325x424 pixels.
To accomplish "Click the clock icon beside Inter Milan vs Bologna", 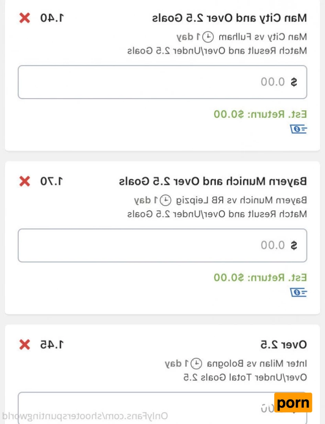I will [x=198, y=363].
